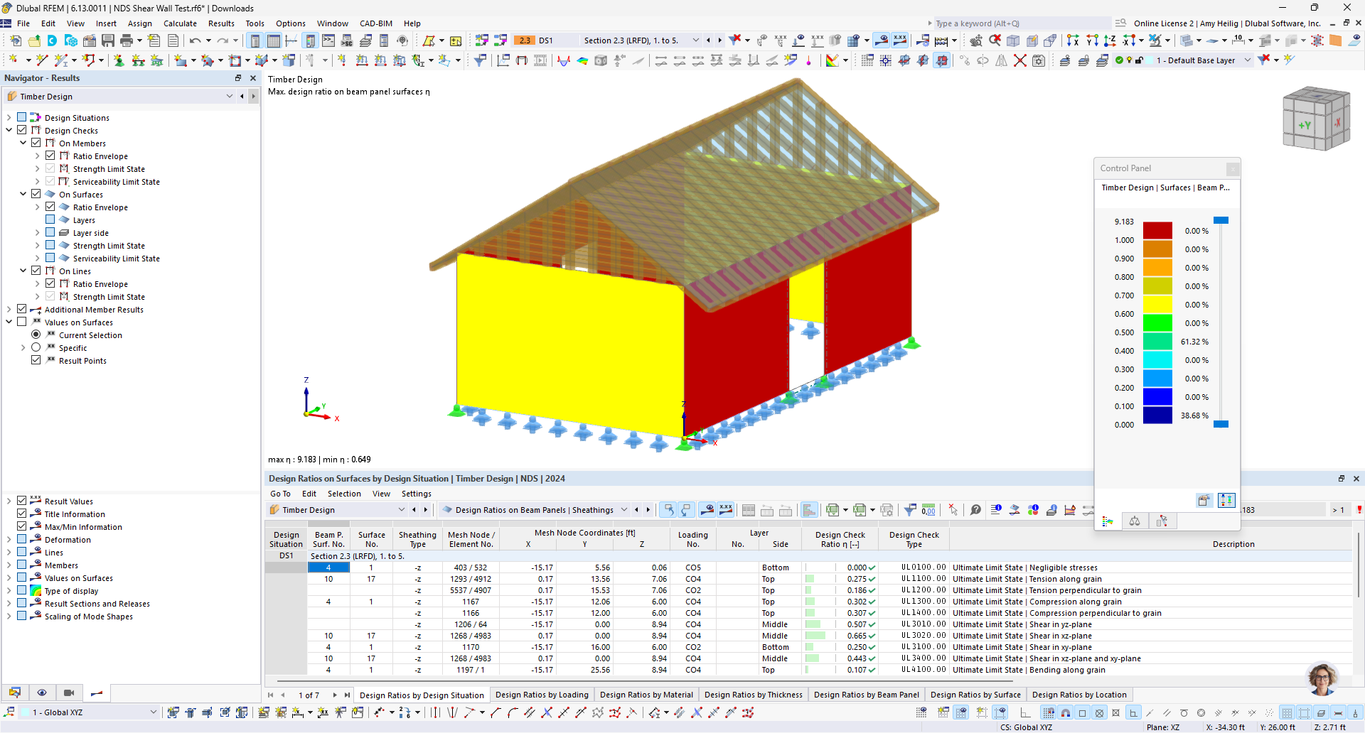Click the selected Beam Panel row 4

328,568
